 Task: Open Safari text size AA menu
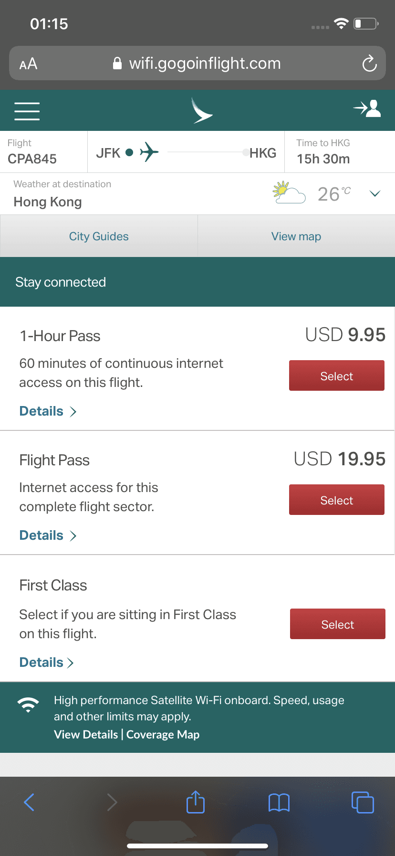tap(28, 64)
